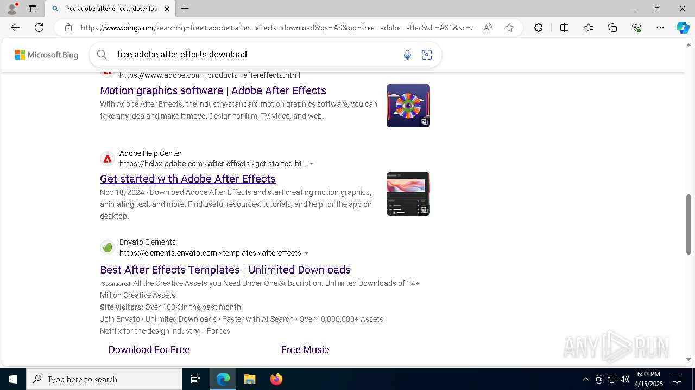Open Browser essentials heart icon

point(636,28)
